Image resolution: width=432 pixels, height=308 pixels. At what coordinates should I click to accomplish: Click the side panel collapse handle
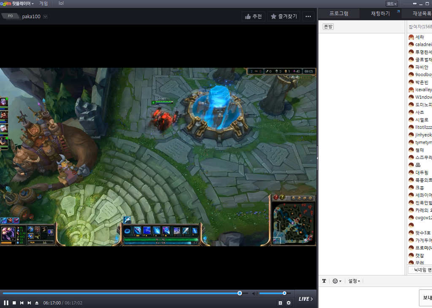317,158
